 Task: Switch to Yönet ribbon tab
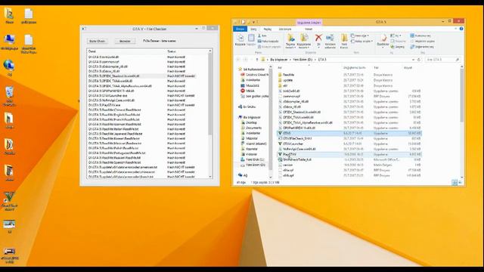coord(309,29)
